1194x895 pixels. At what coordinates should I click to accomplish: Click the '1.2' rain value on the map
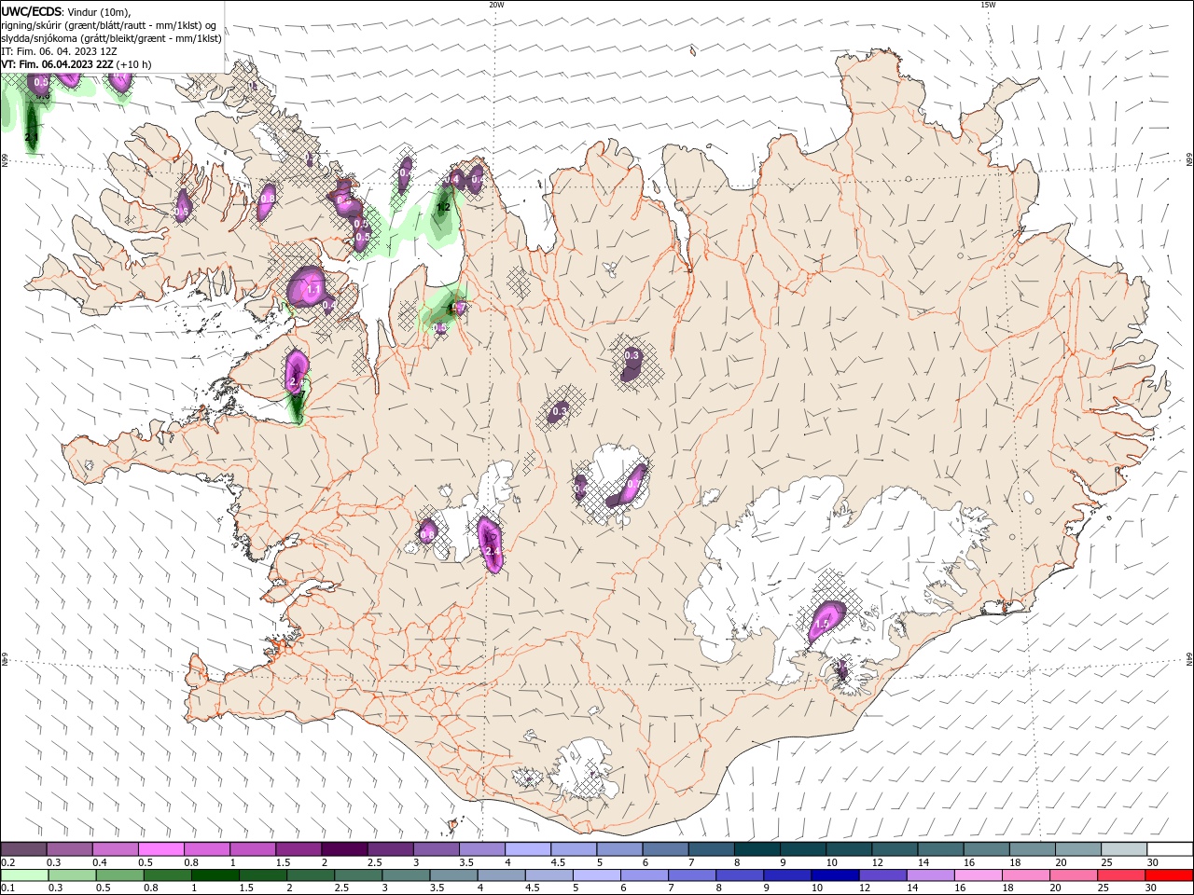click(444, 207)
